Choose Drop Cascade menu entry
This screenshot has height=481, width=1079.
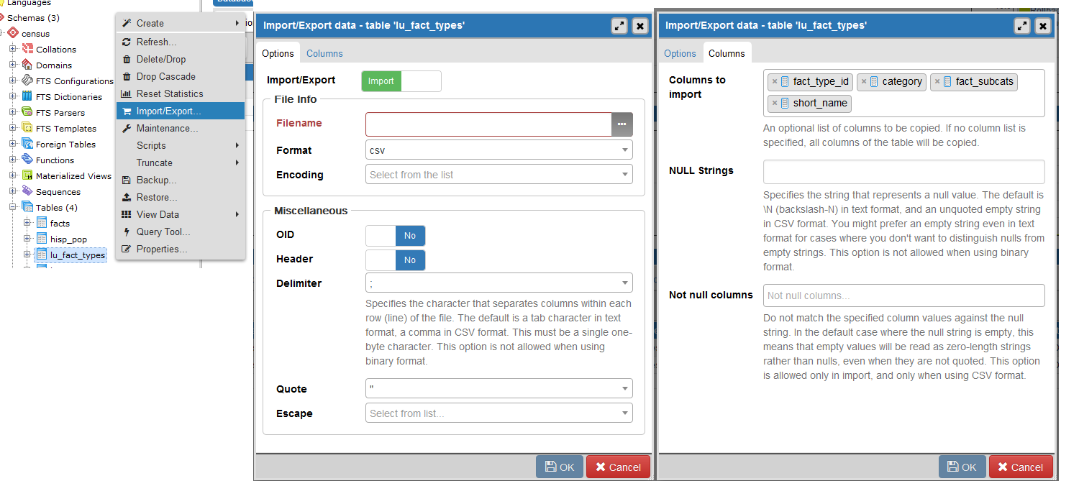tap(181, 76)
